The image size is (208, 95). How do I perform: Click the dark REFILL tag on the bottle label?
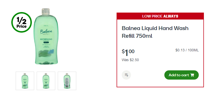tap(46, 42)
